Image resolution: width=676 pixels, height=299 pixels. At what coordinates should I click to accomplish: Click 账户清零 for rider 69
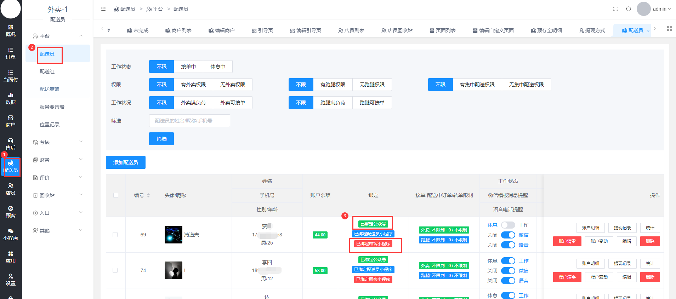pyautogui.click(x=567, y=241)
